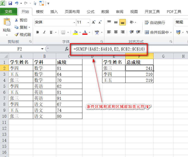Viewport: 188px width, 157px height.
Task: Open number format dropdown 常规
Action: pos(181,22)
